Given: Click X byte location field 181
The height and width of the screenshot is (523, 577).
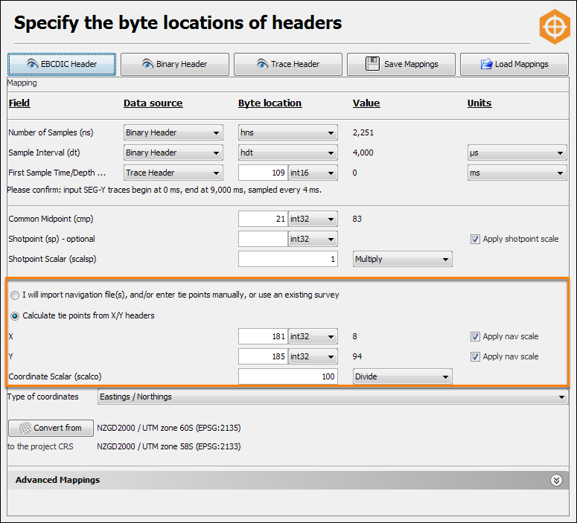Looking at the screenshot, I should [263, 336].
